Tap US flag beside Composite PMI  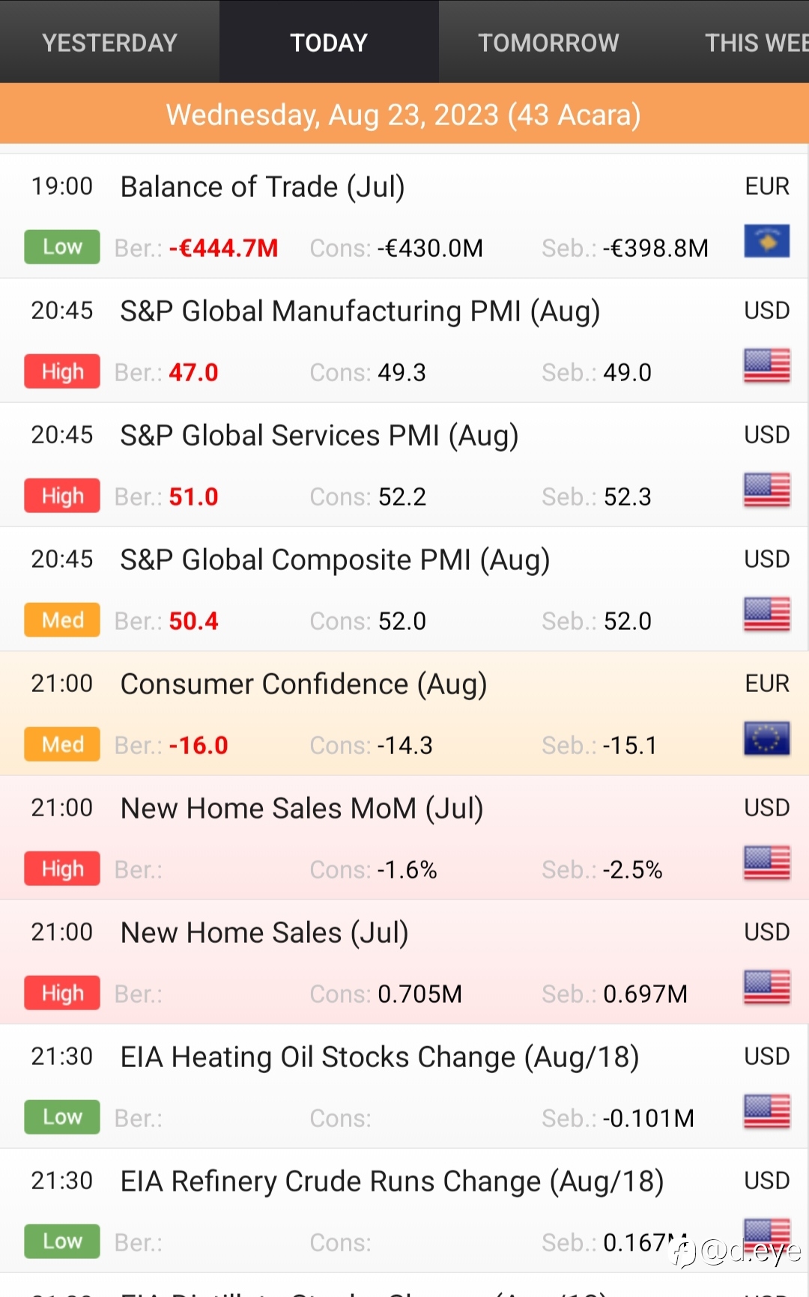766,615
